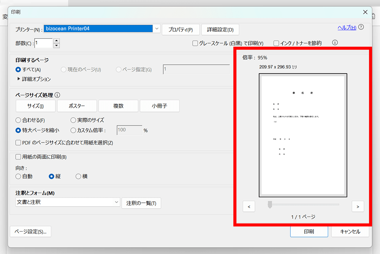Select the 複数 page handling tab
Image resolution: width=380 pixels, height=254 pixels.
(118, 106)
